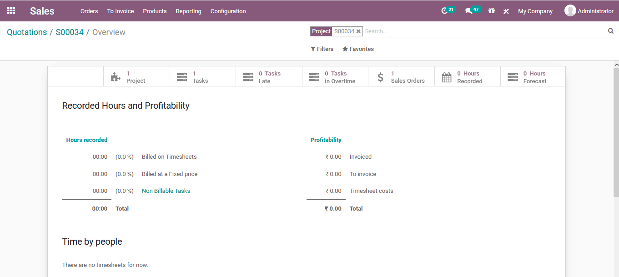Viewport: 619px width, 277px height.
Task: Click the puzzle icon for 1 Project
Action: coord(116,77)
